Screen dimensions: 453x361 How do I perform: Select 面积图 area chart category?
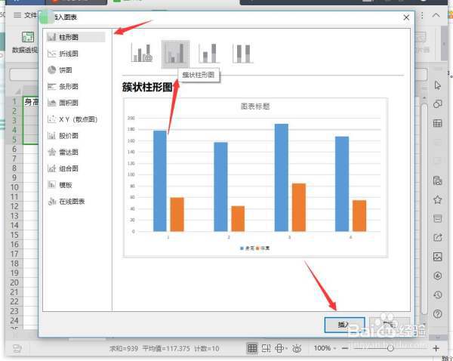(63, 103)
